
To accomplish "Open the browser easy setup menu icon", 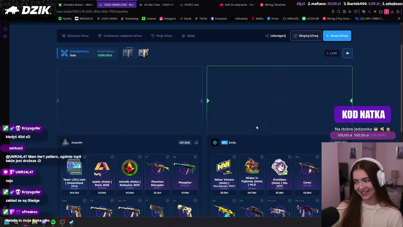I will point(398,12).
